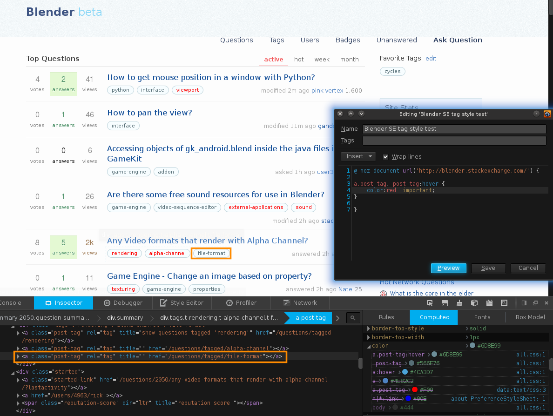Click the Preview button

(x=448, y=268)
